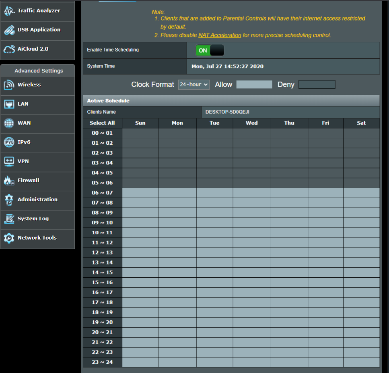Disable the Enable Time Scheduling toggle
The image size is (389, 373).
pos(210,50)
